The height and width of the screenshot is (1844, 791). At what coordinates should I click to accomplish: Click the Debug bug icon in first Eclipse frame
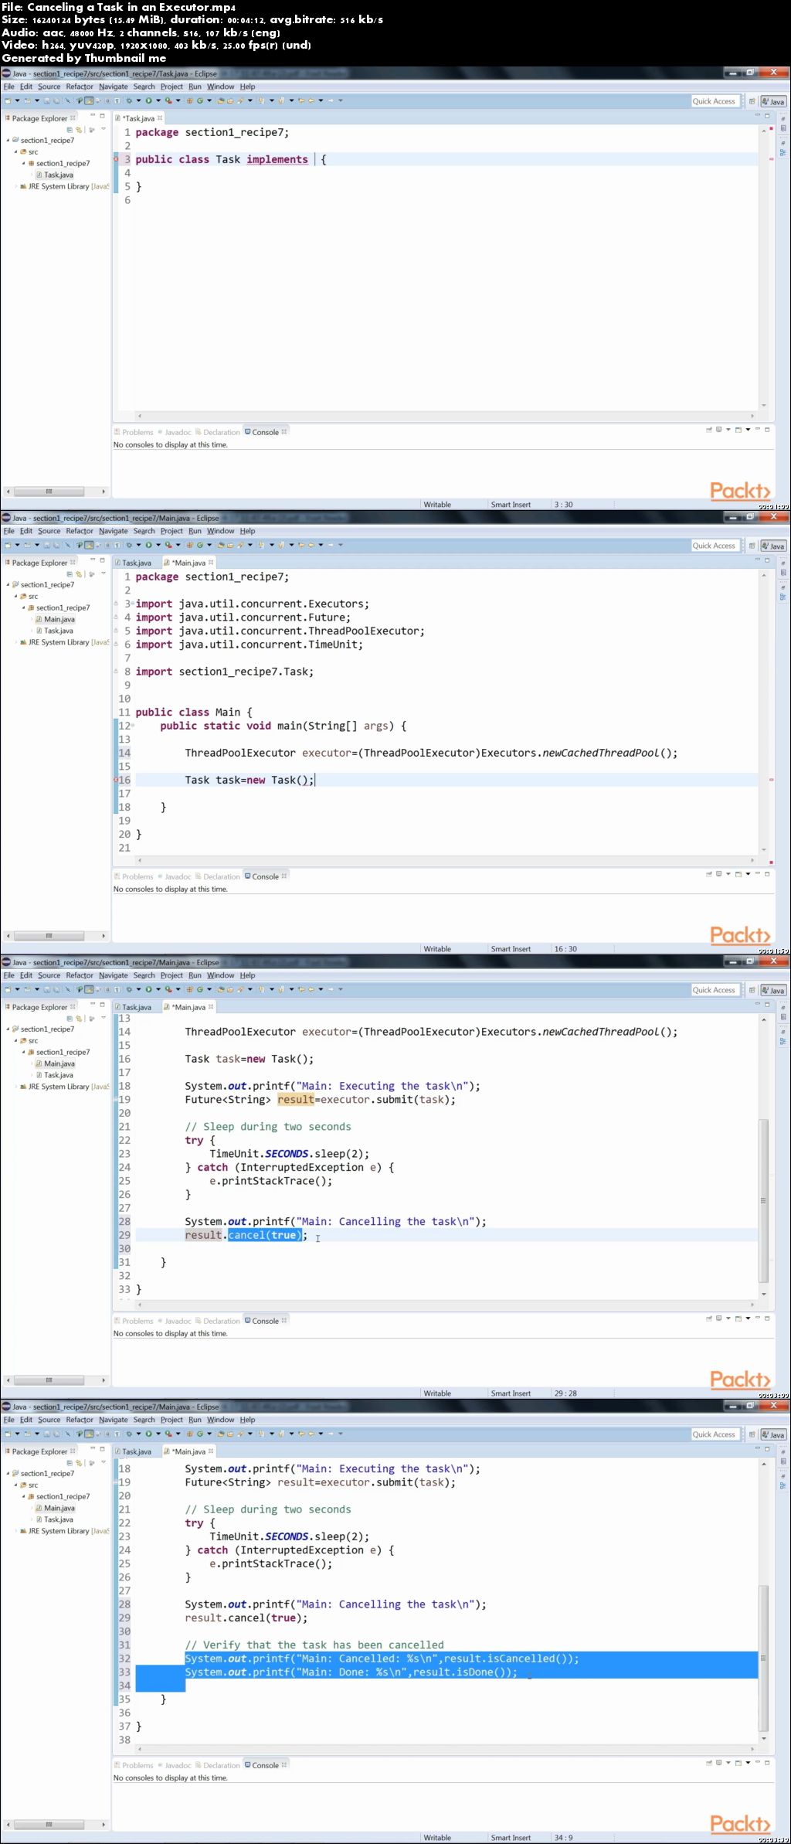coord(129,100)
